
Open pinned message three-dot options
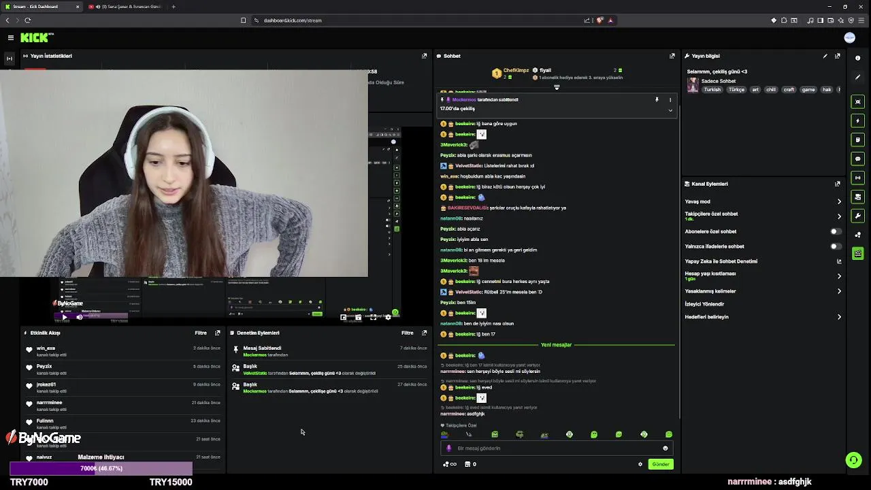(670, 100)
